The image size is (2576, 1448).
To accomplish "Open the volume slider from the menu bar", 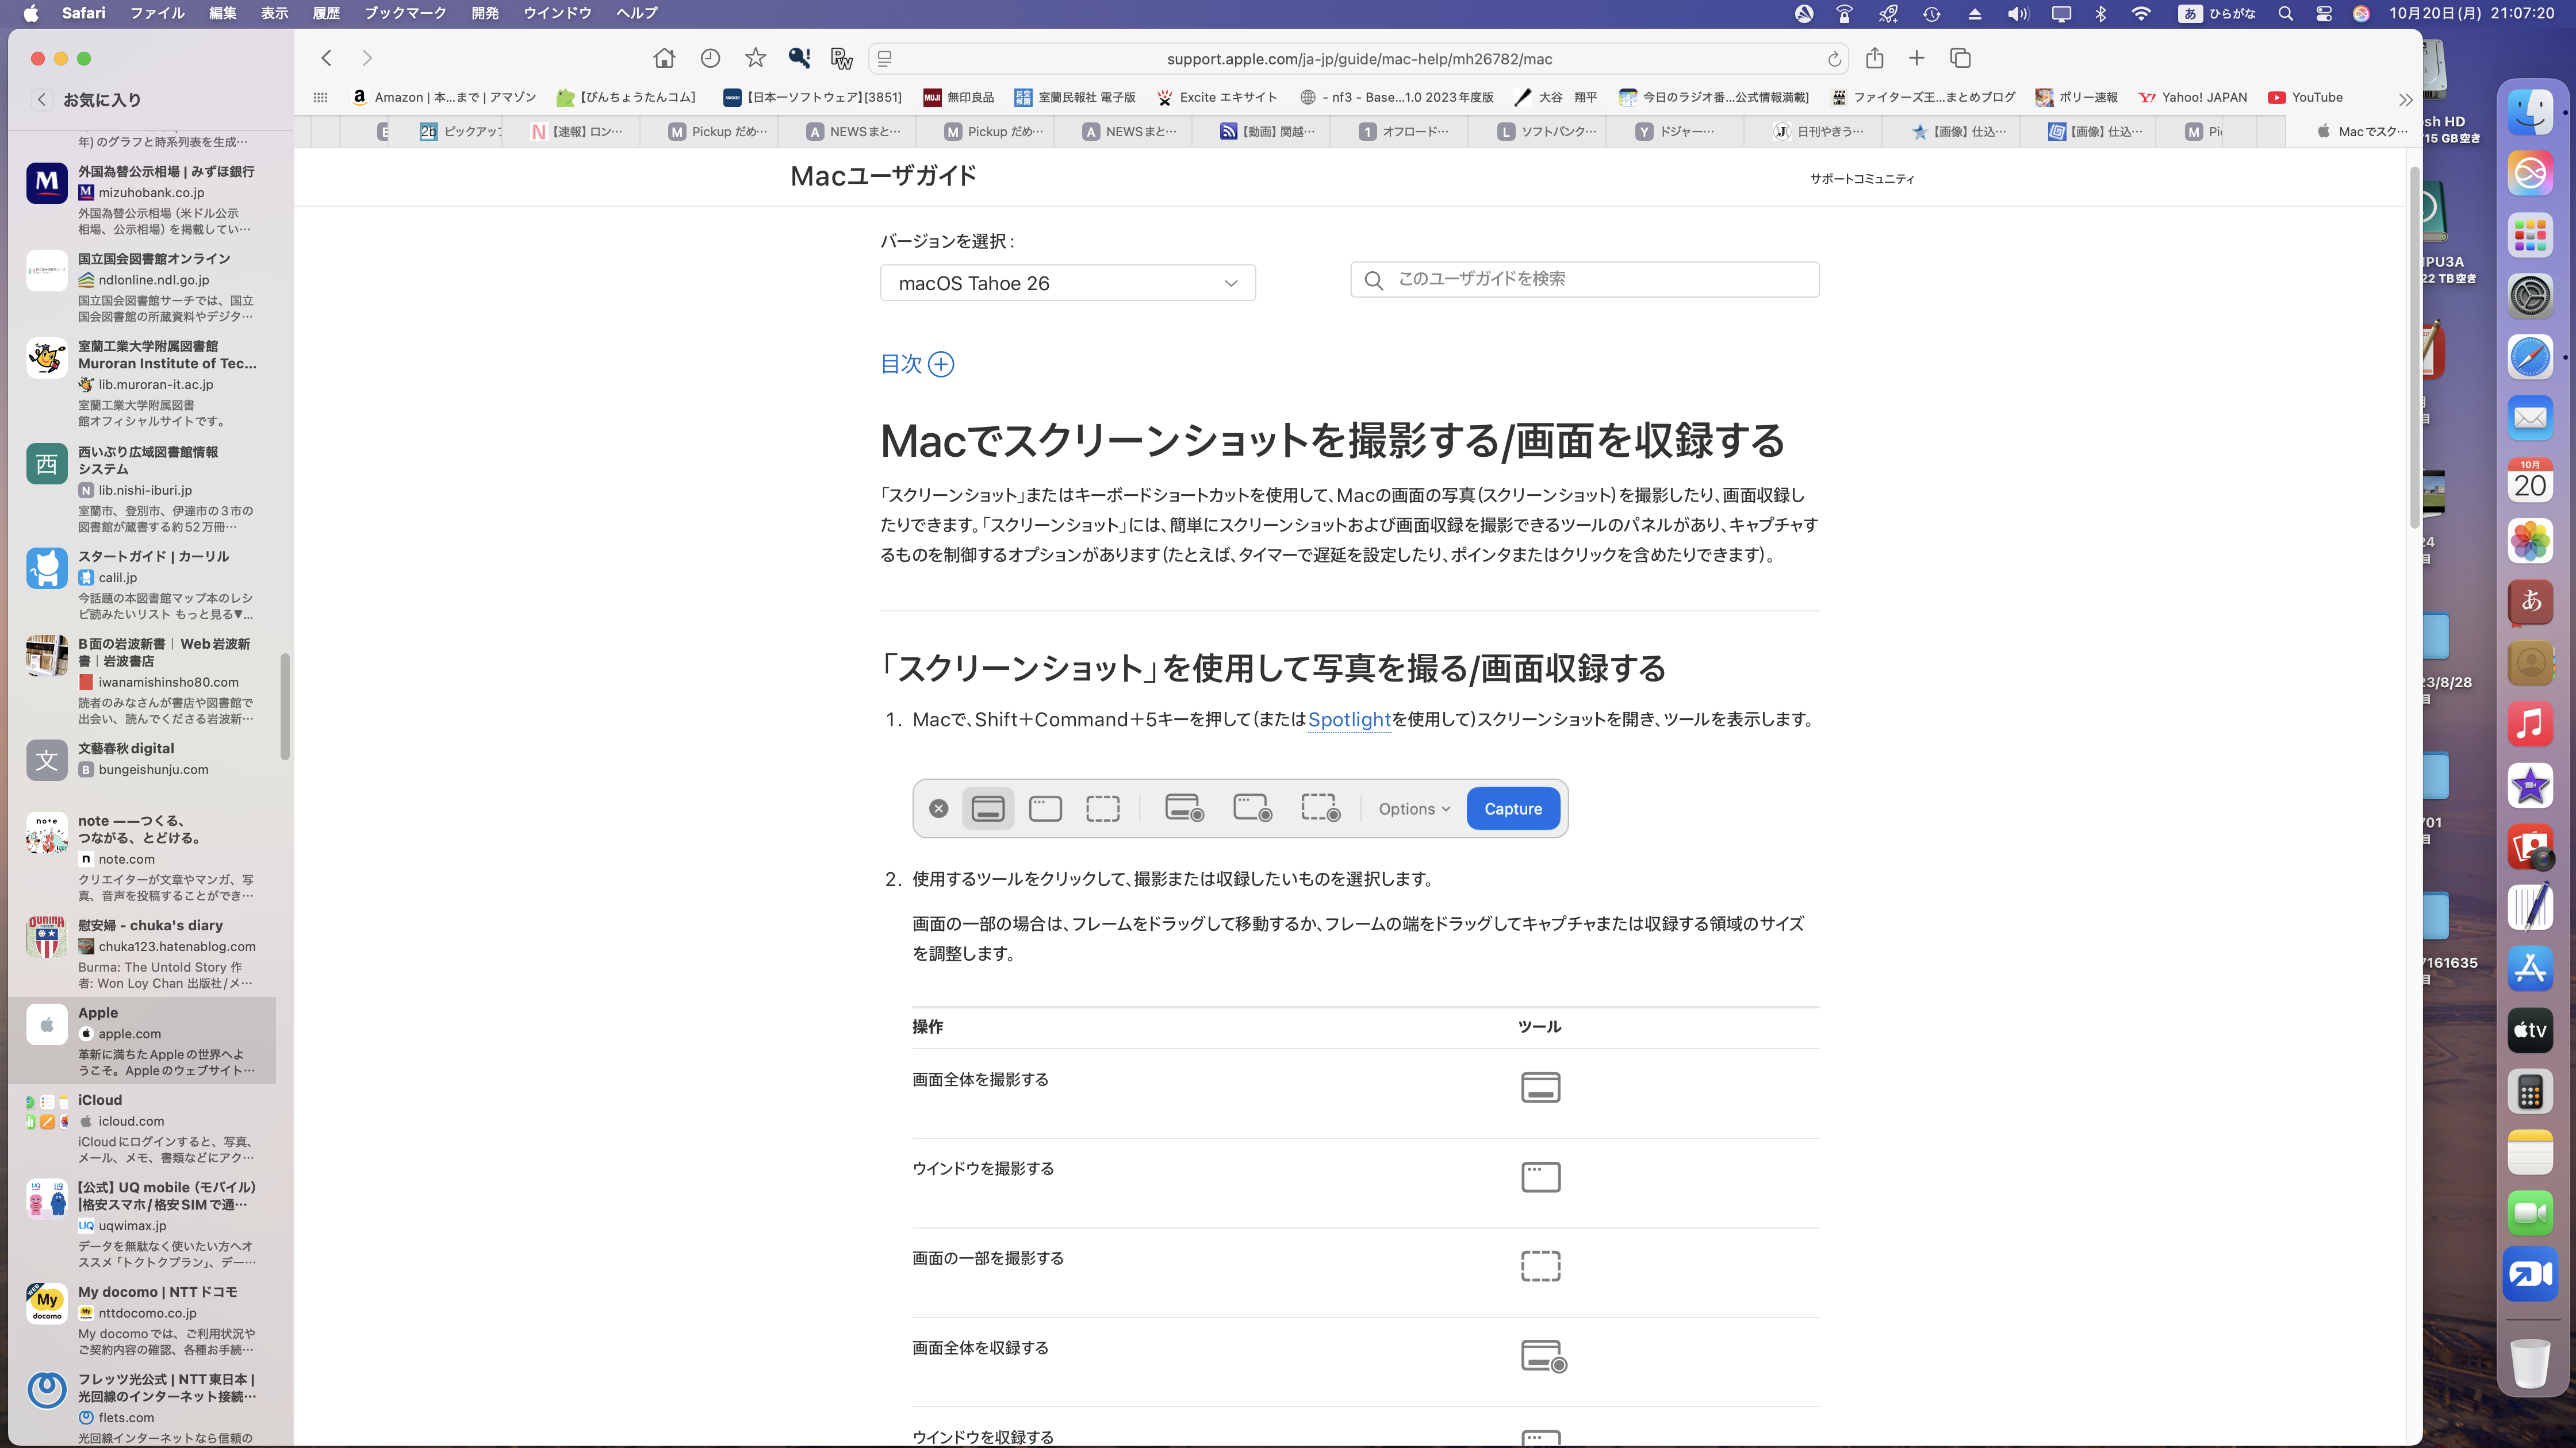I will (x=2017, y=13).
